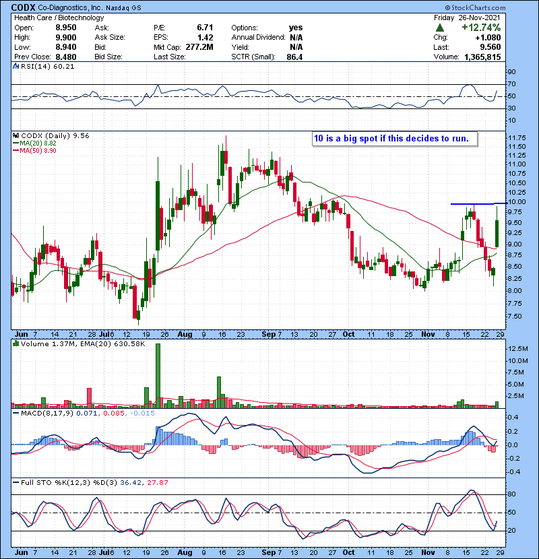Click the Health Care / Biotechnology sector text
Screen dimensions: 539x559
[x=59, y=18]
